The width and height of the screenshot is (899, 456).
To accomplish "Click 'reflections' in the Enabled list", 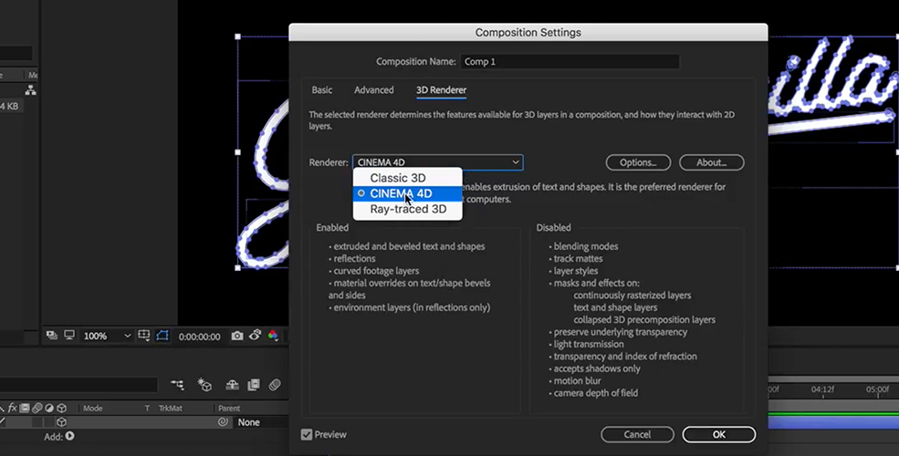I will point(354,258).
